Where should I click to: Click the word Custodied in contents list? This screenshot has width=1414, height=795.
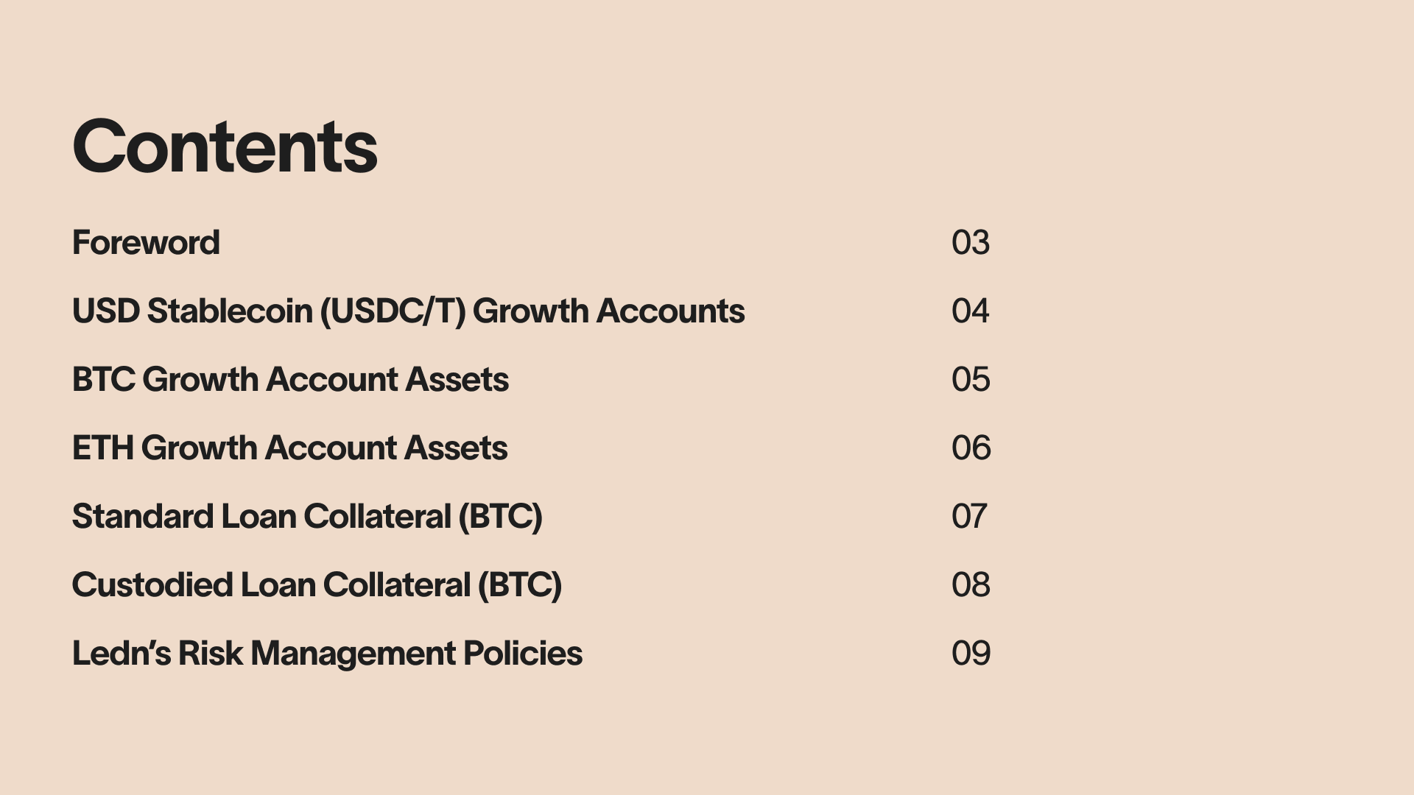[152, 584]
